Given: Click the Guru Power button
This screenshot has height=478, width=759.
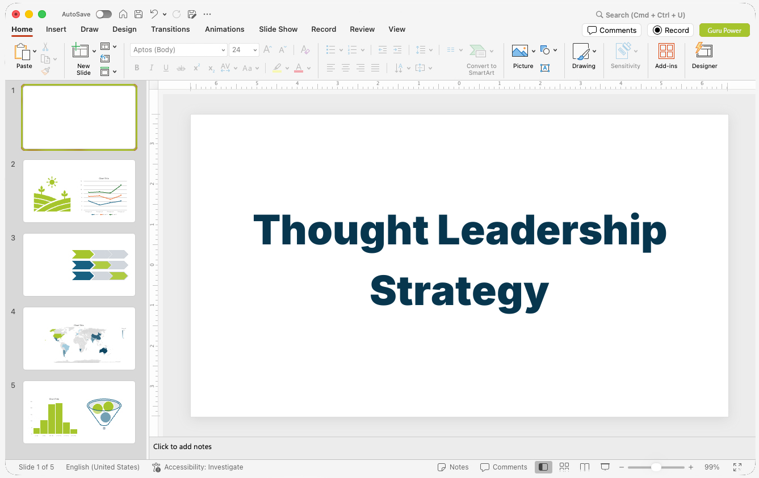Looking at the screenshot, I should (724, 30).
